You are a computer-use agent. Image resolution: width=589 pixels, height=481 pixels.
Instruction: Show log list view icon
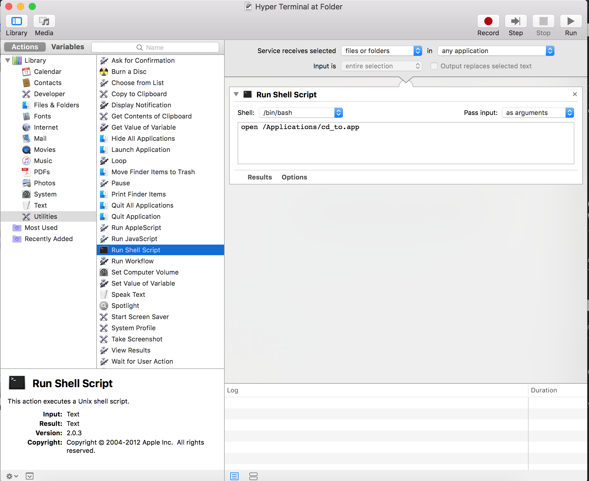[x=234, y=476]
